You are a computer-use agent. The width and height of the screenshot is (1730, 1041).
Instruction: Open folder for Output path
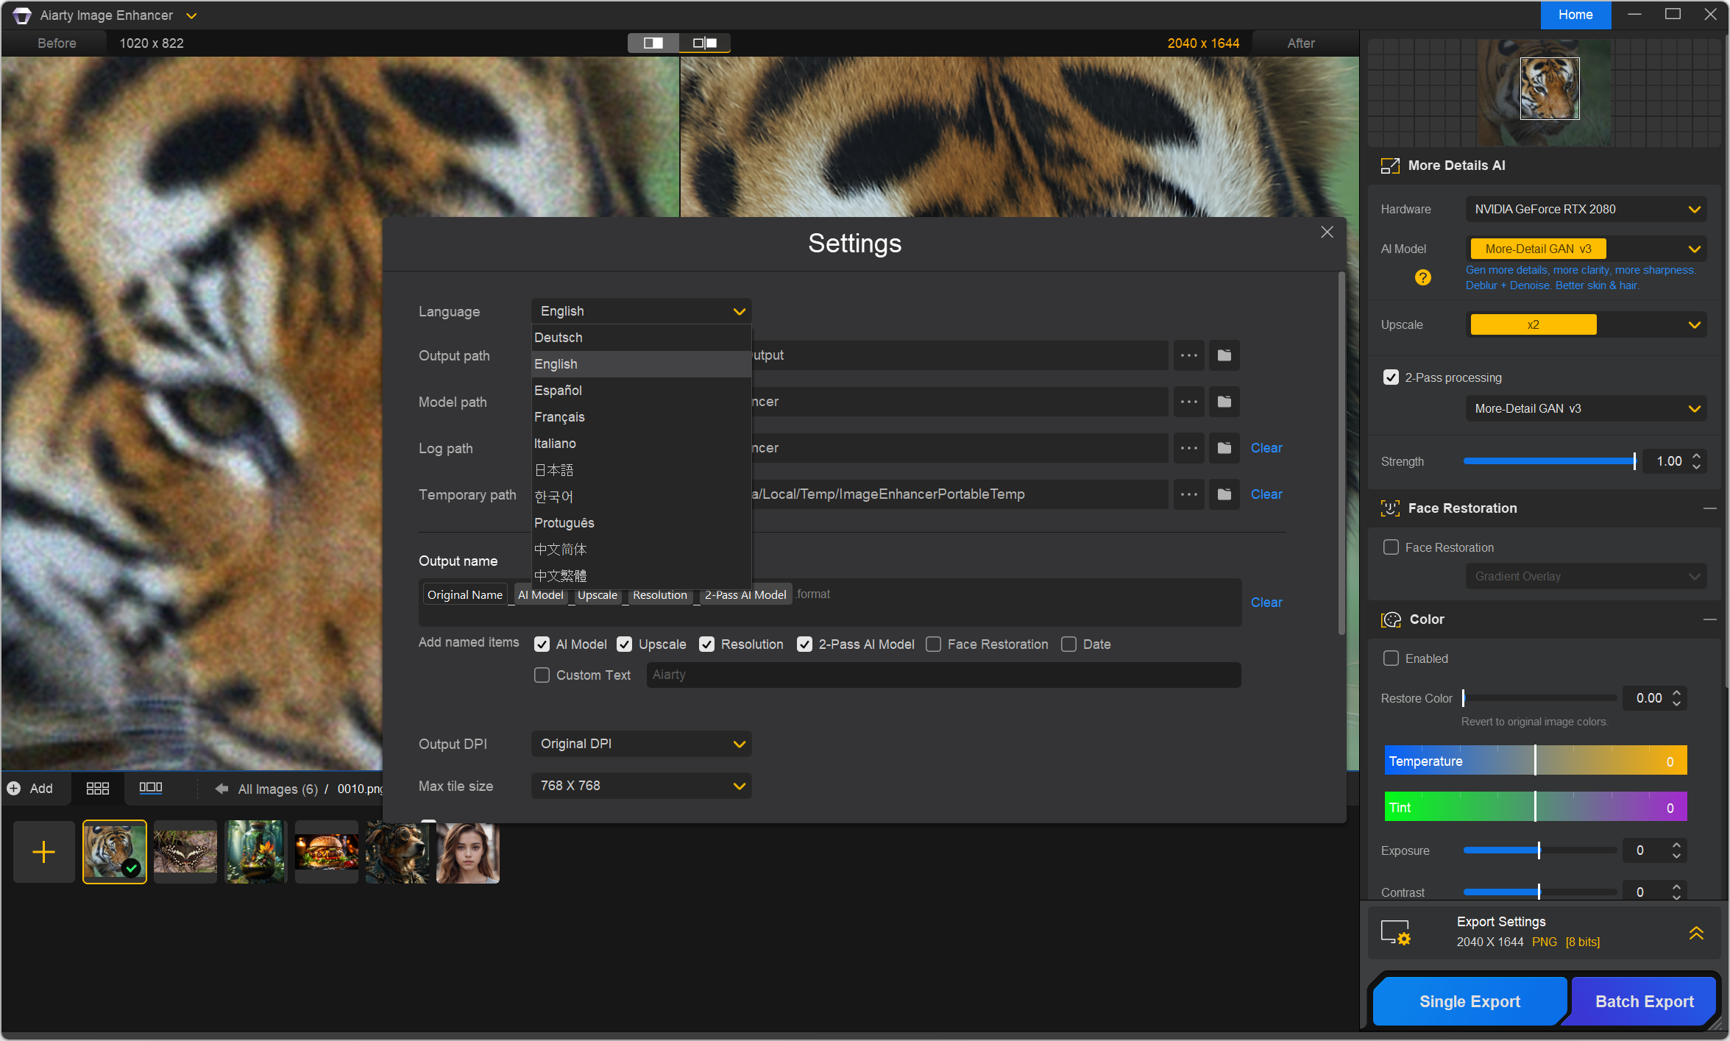click(x=1224, y=355)
